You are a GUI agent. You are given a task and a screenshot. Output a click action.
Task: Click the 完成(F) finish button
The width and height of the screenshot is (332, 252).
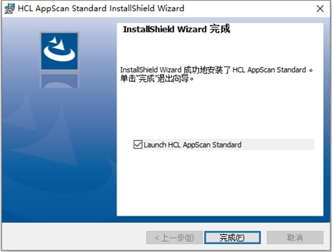[232, 238]
